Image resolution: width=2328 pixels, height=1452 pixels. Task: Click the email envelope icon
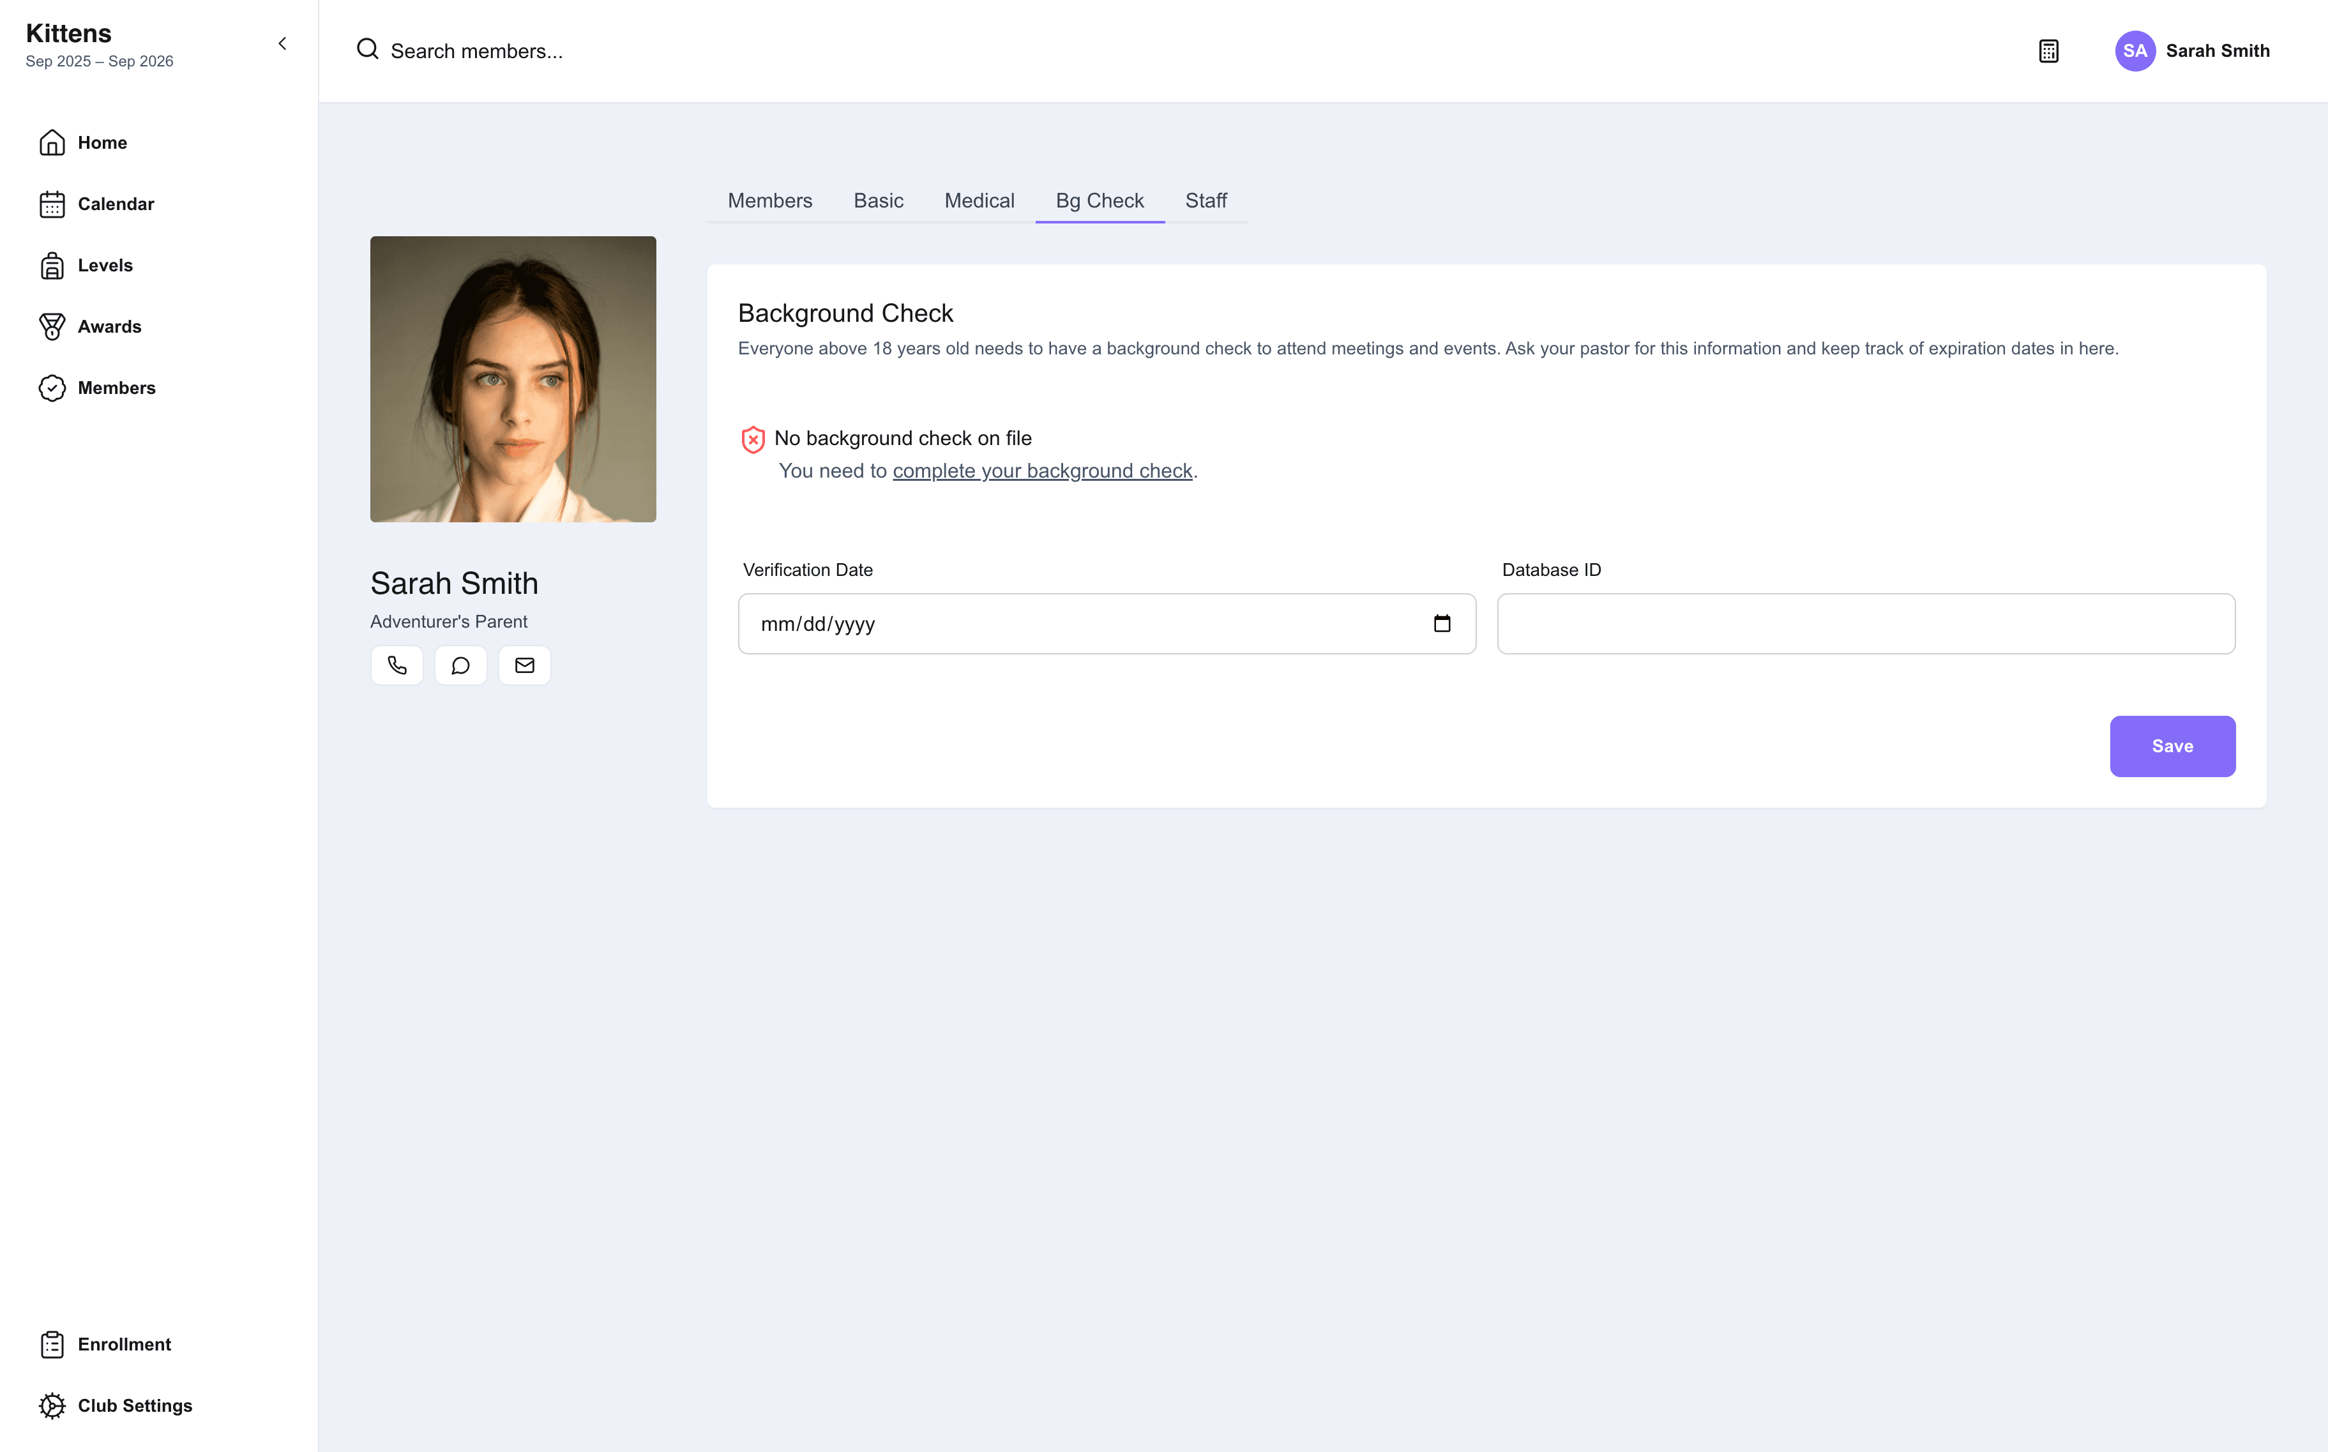coord(525,665)
